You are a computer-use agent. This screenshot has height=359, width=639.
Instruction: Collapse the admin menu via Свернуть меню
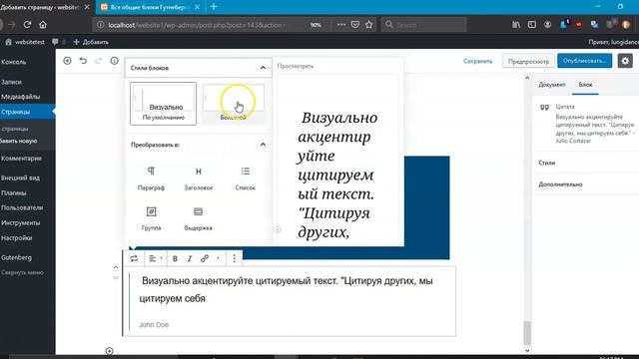22,272
